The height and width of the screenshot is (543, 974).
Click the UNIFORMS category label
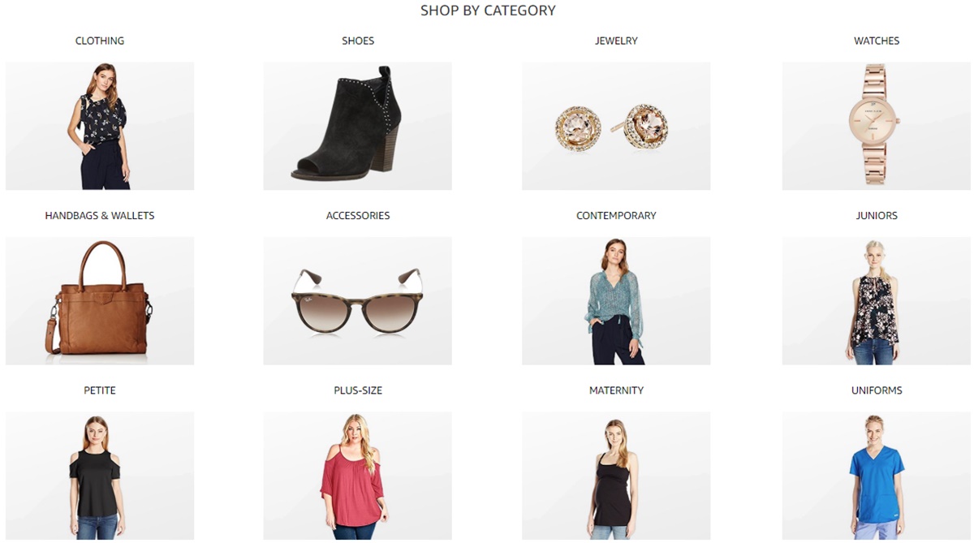877,390
